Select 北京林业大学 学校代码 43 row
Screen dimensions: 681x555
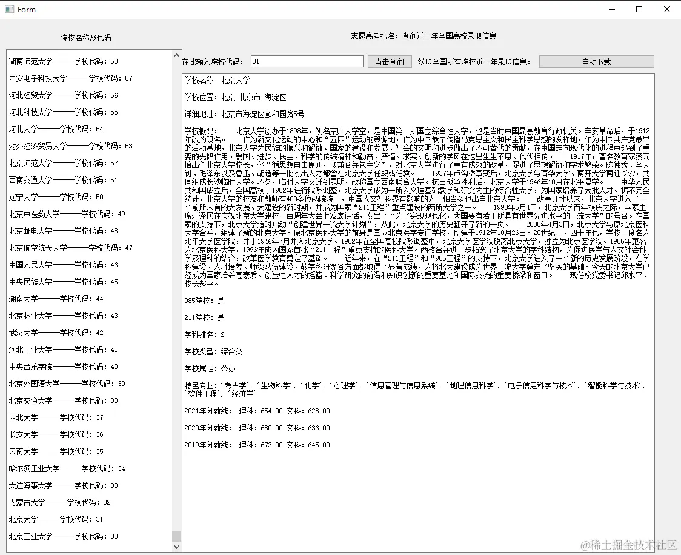click(x=64, y=315)
